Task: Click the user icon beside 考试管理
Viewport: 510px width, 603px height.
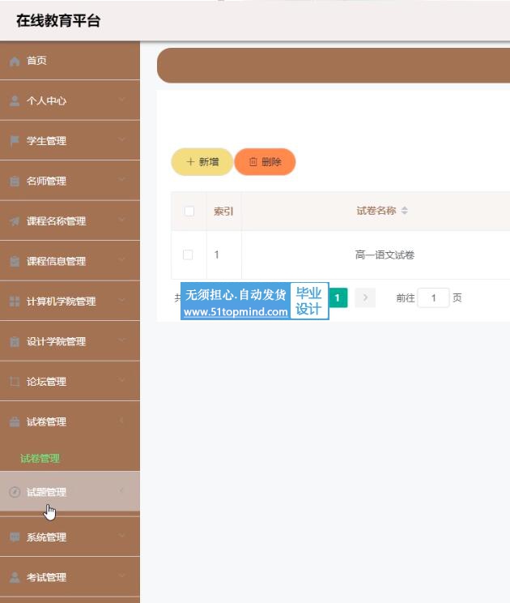Action: coord(15,577)
